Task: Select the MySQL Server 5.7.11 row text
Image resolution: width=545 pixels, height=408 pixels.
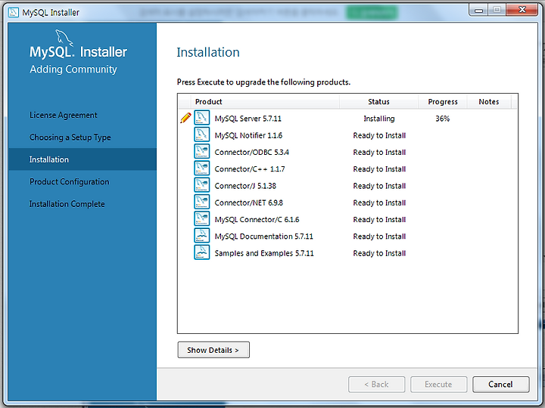Action: [248, 119]
